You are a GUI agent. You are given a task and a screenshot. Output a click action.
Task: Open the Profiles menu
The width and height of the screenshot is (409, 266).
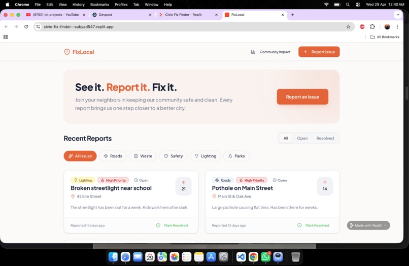tap(121, 5)
